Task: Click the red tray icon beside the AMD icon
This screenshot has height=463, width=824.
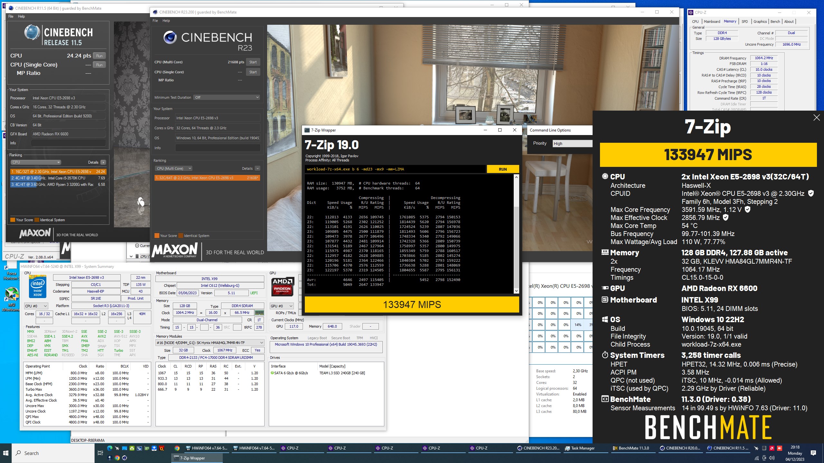Action: point(780,448)
